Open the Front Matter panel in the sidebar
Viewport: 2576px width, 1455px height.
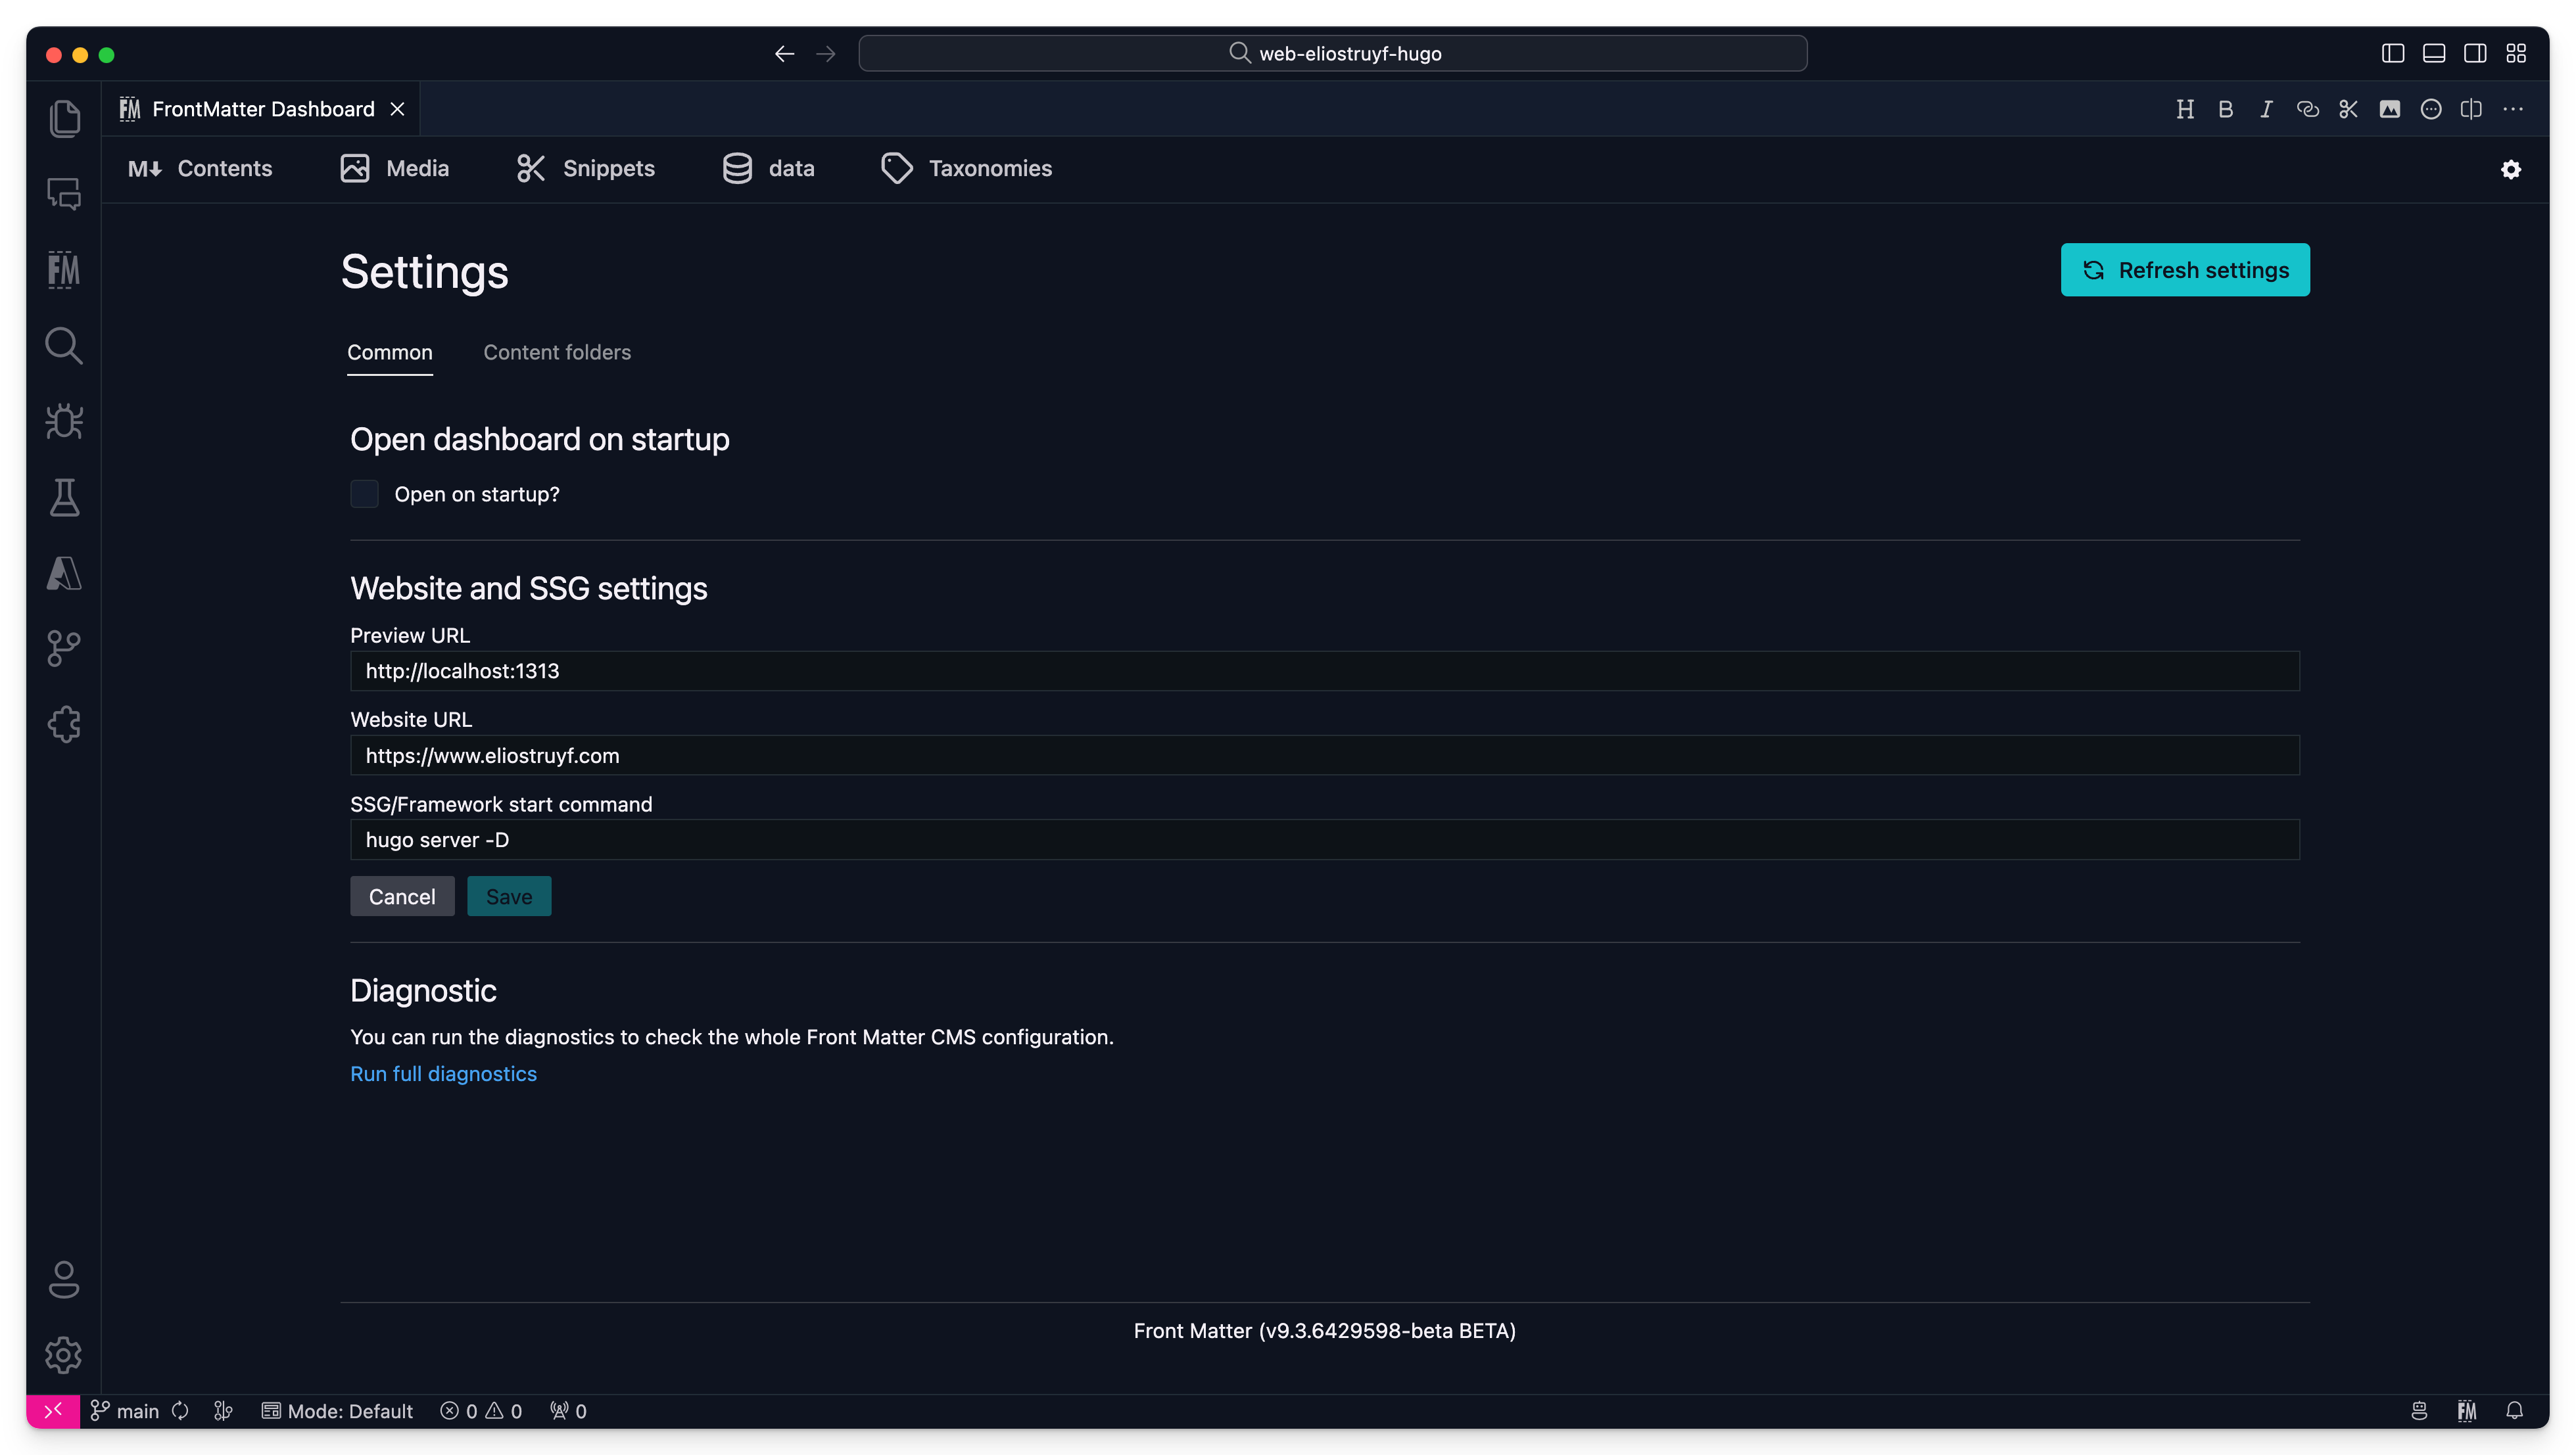point(63,270)
